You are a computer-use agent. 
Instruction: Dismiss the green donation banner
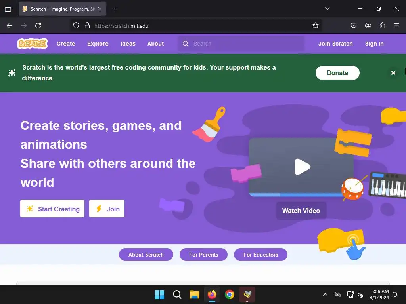(393, 73)
